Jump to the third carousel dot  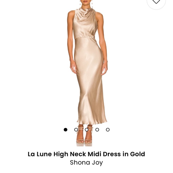[x=86, y=130]
